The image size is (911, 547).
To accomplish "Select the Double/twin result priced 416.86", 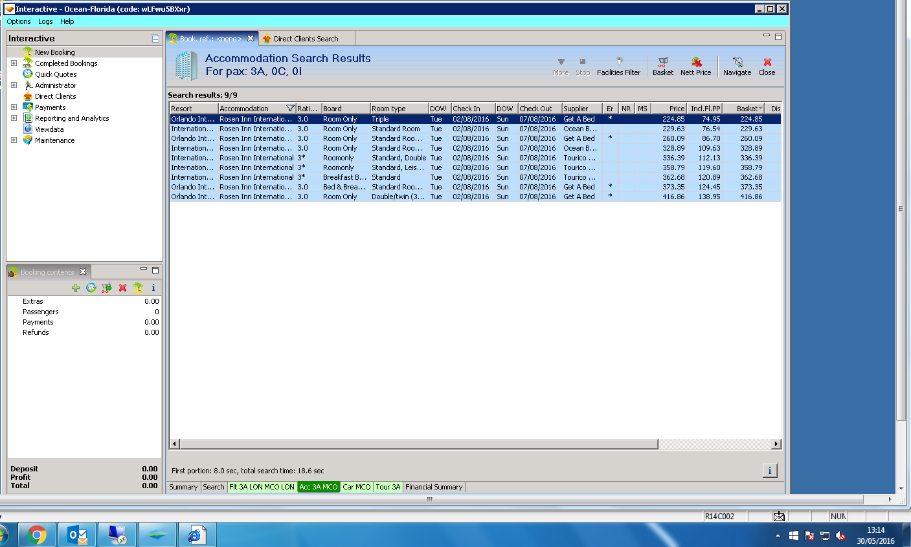I will click(475, 197).
